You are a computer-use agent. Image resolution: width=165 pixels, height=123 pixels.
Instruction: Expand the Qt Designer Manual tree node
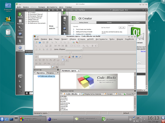click(x=26, y=16)
